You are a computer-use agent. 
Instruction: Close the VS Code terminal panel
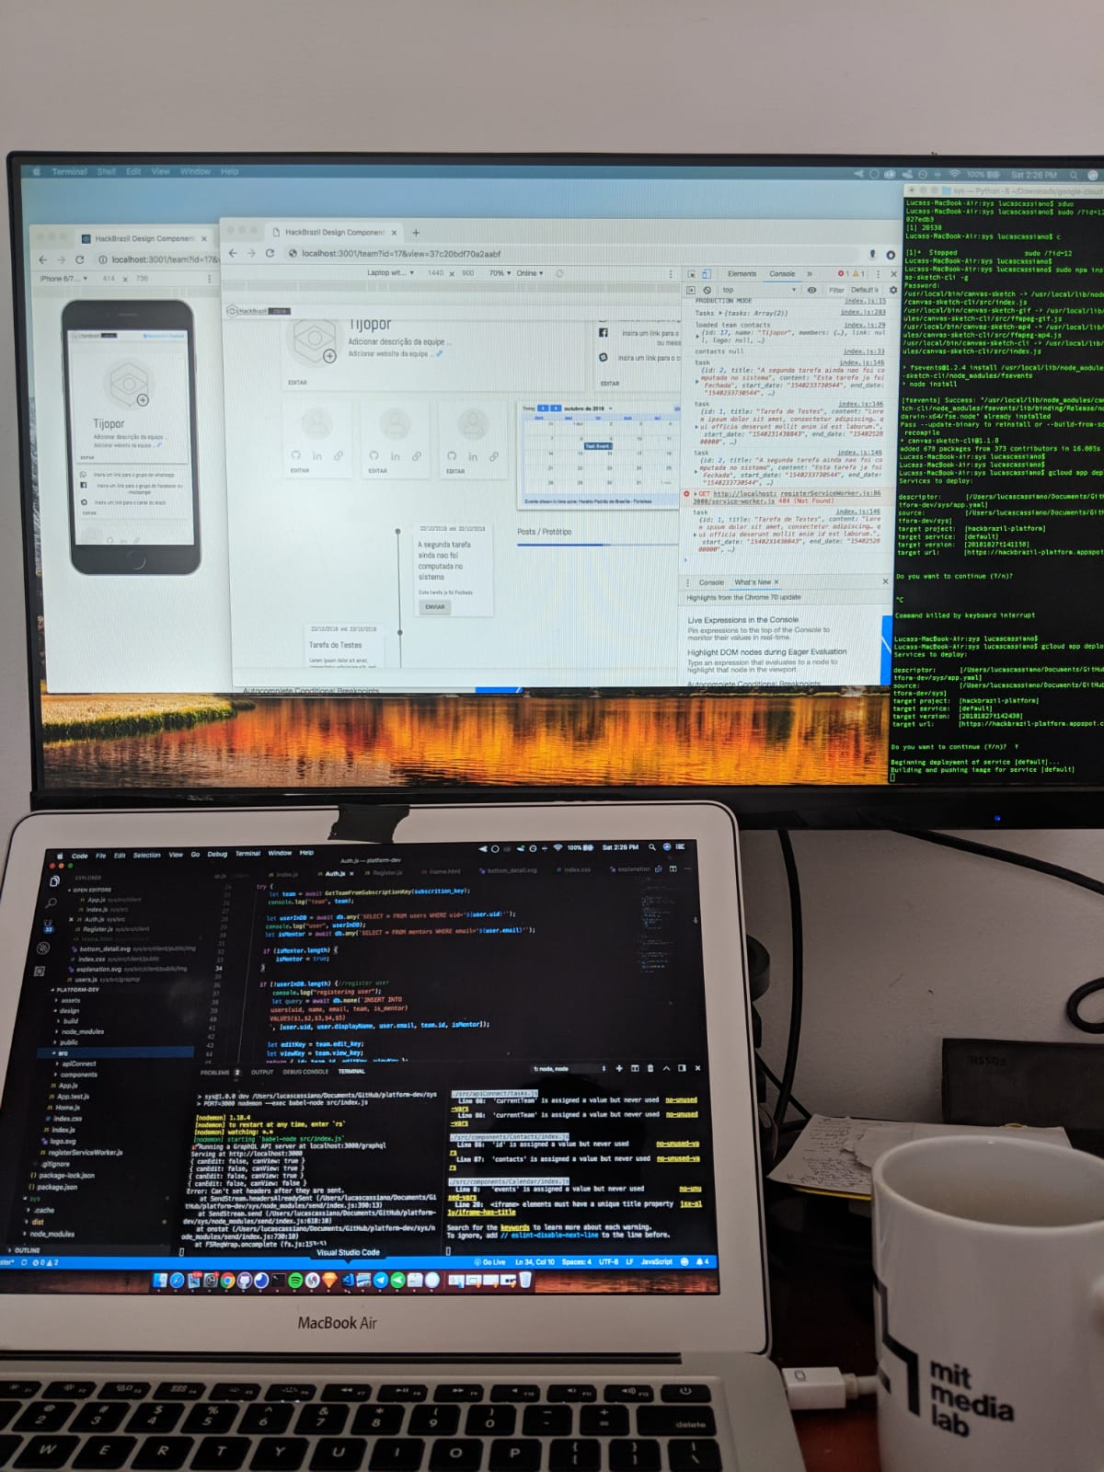coord(697,1068)
